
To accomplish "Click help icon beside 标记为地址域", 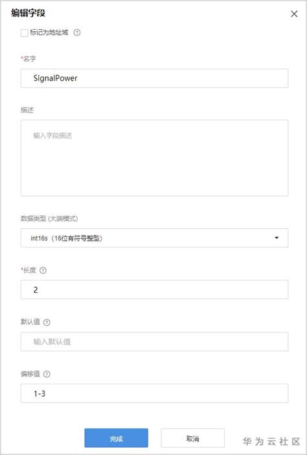I will tap(76, 32).
